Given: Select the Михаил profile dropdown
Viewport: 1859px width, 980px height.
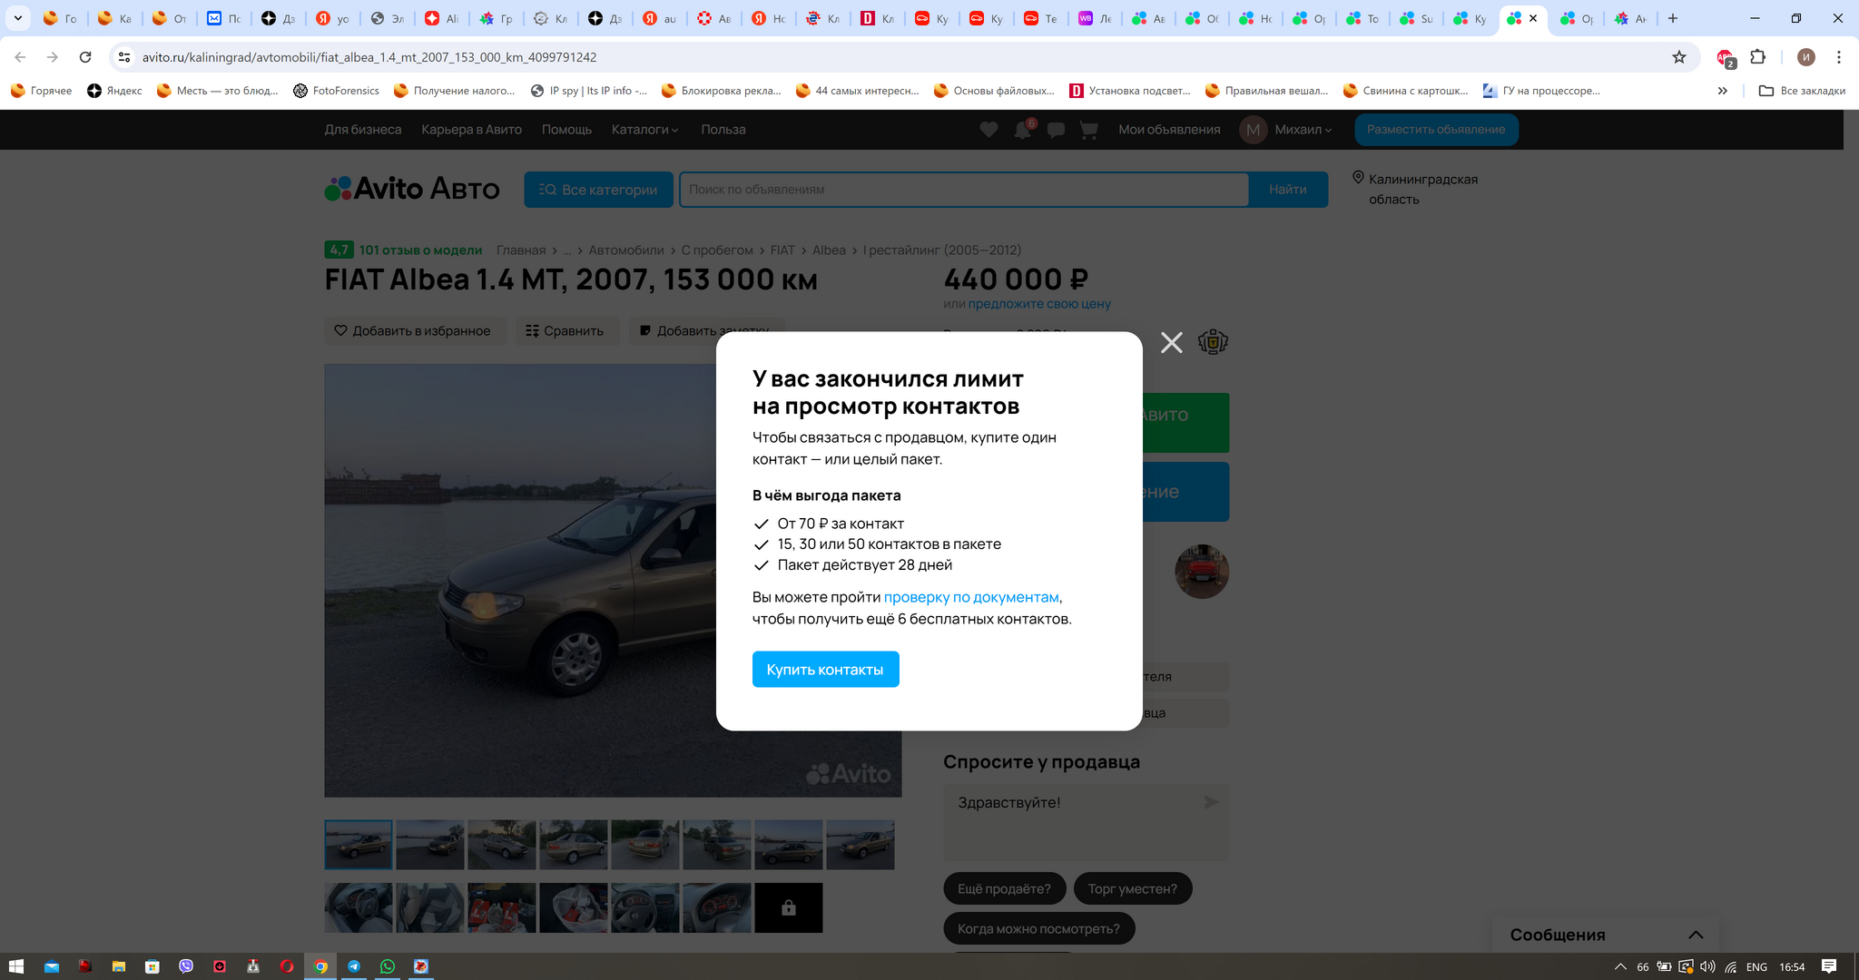Looking at the screenshot, I should 1302,128.
